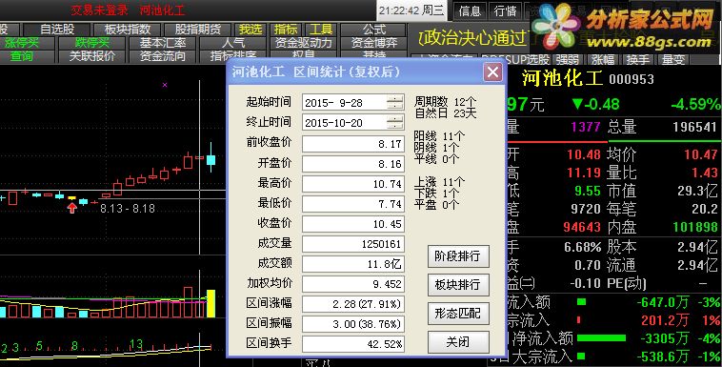
Task: Select the 量变 tab
Action: tap(673, 59)
